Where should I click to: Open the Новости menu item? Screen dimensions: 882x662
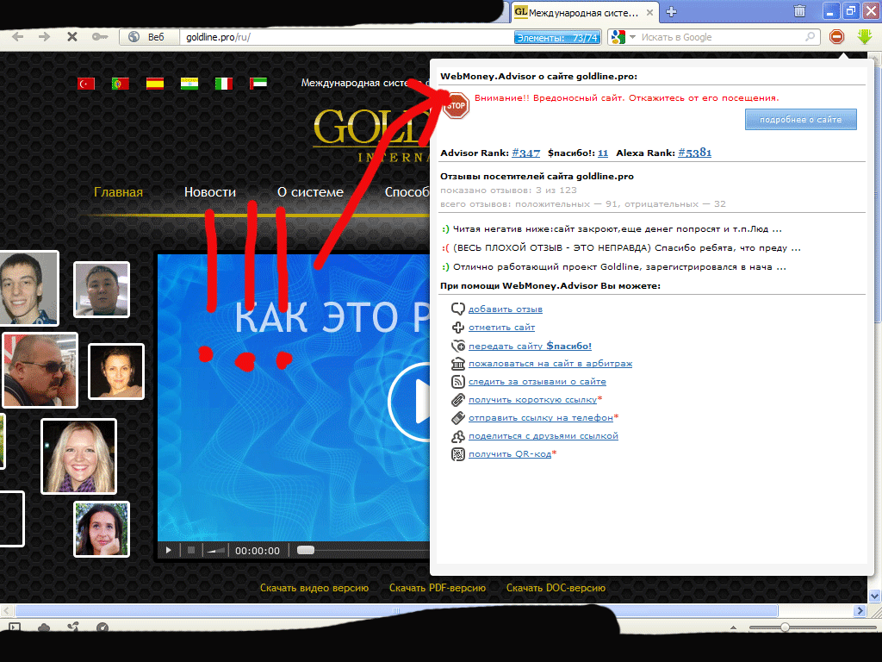click(x=210, y=192)
